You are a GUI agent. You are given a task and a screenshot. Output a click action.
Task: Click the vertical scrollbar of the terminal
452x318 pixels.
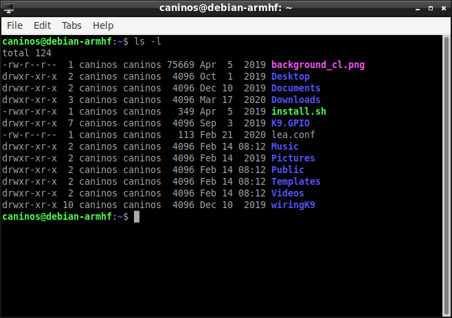pos(447,176)
